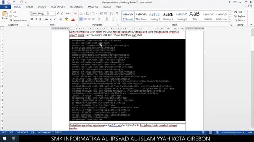This screenshot has width=254, height=142.
Task: Shrink the font size
Action: (x=62, y=13)
